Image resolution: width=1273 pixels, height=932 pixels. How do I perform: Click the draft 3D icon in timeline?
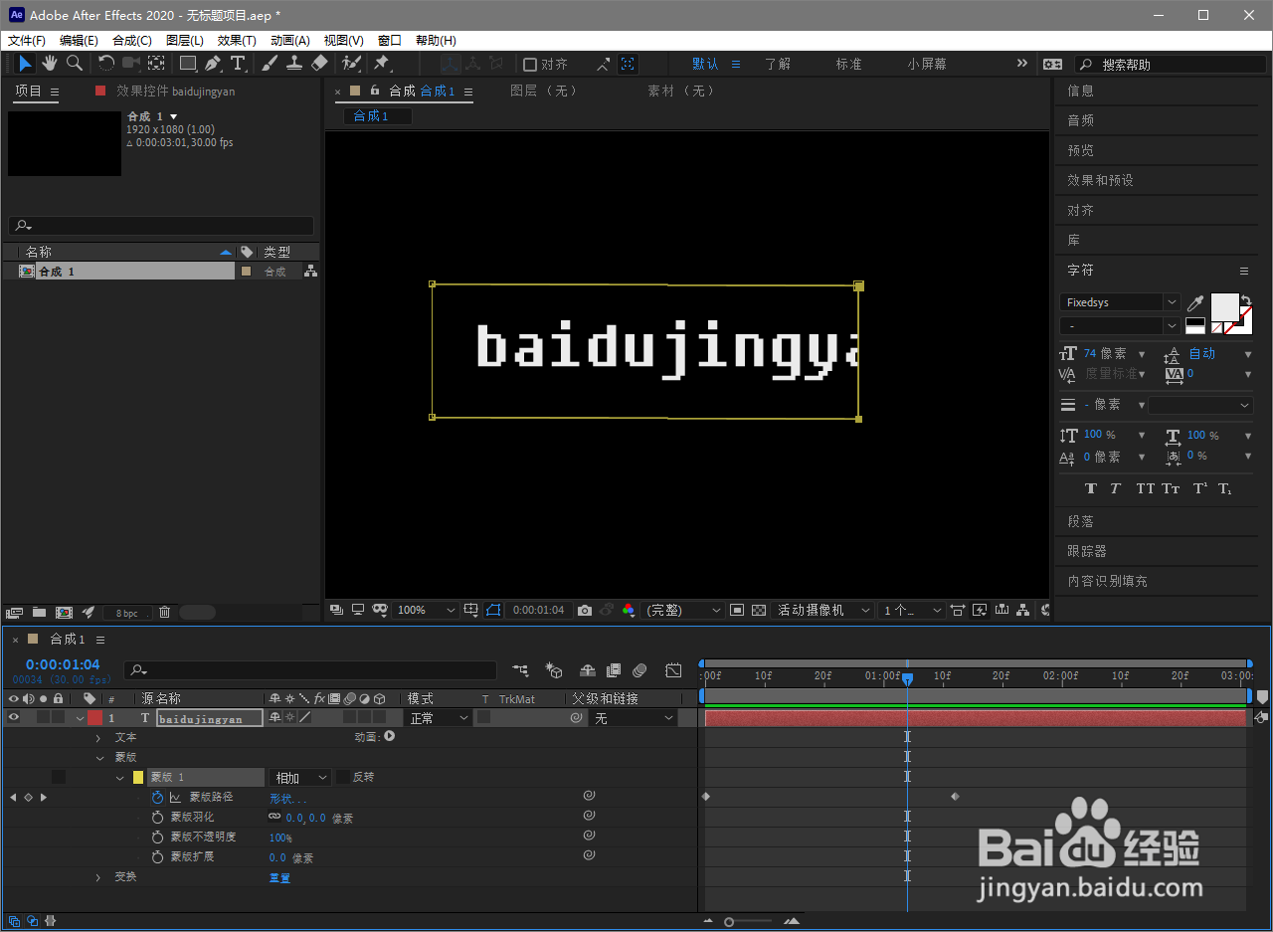click(x=554, y=670)
